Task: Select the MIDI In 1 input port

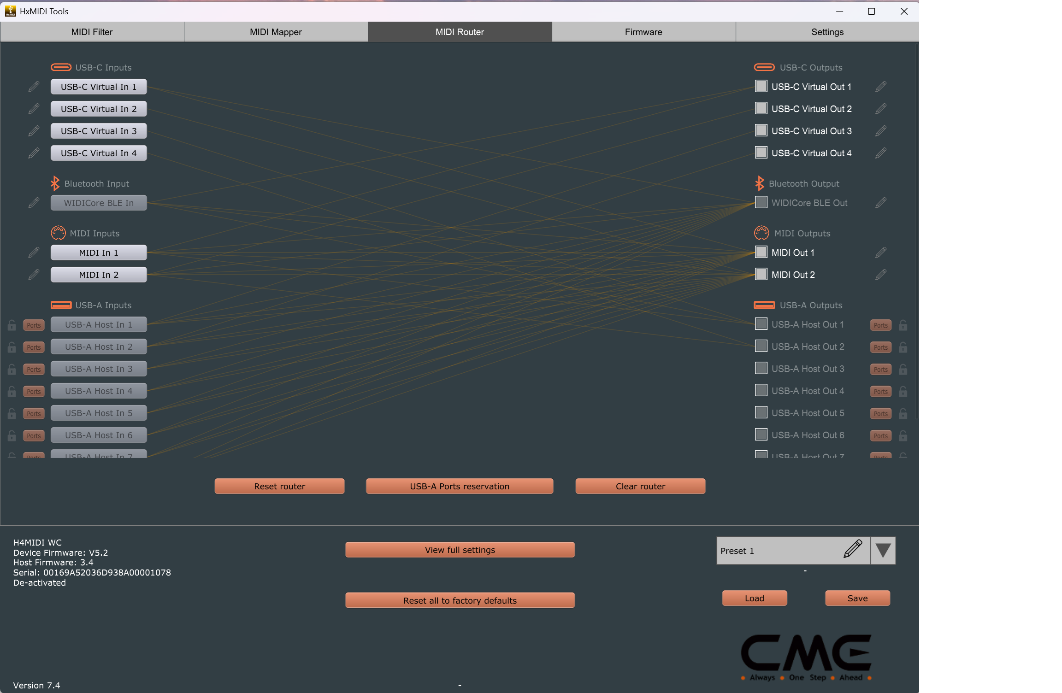Action: [x=99, y=253]
